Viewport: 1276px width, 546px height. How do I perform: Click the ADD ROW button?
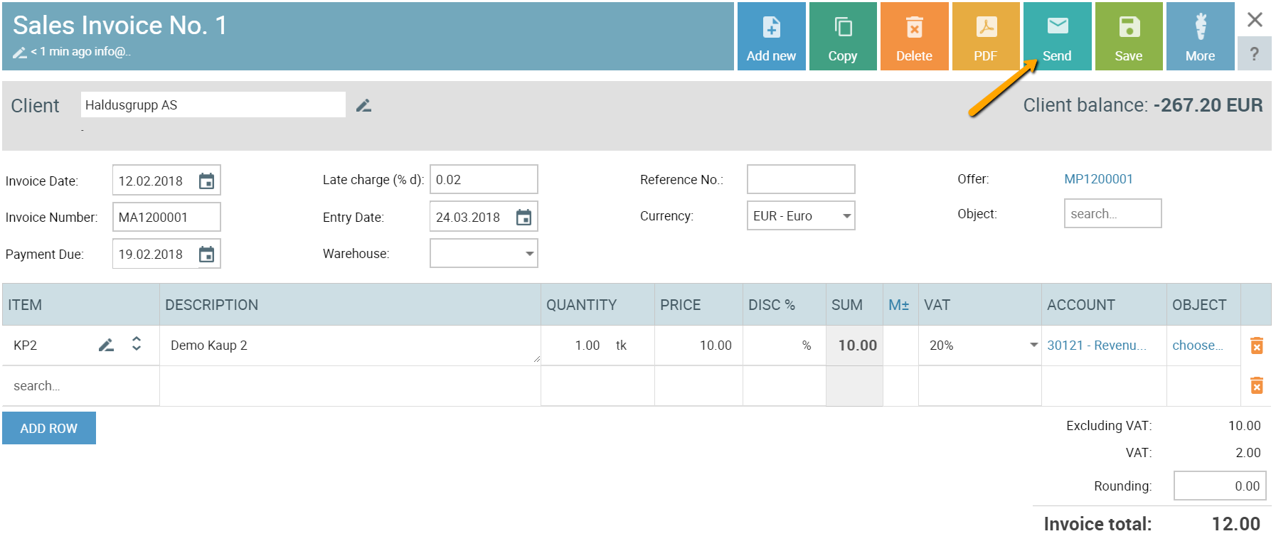pyautogui.click(x=49, y=428)
